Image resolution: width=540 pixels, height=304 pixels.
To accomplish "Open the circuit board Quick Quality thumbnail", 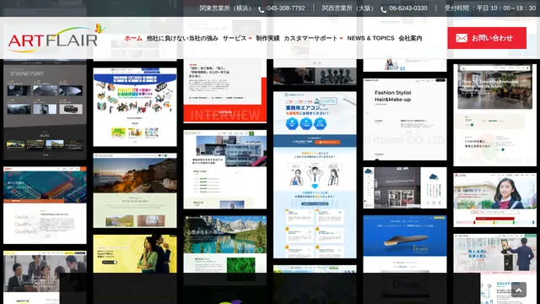I will (45, 205).
